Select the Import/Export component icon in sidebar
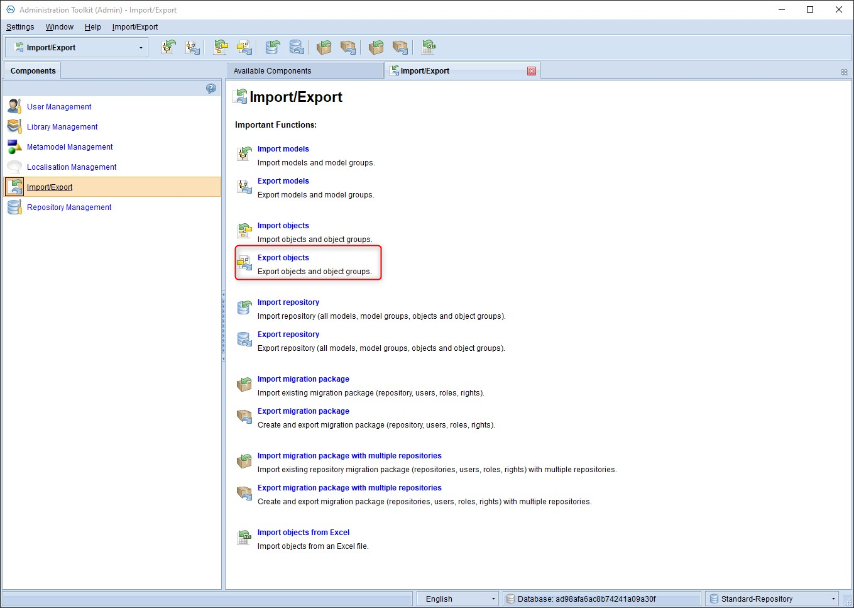Viewport: 854px width, 608px height. coord(14,187)
